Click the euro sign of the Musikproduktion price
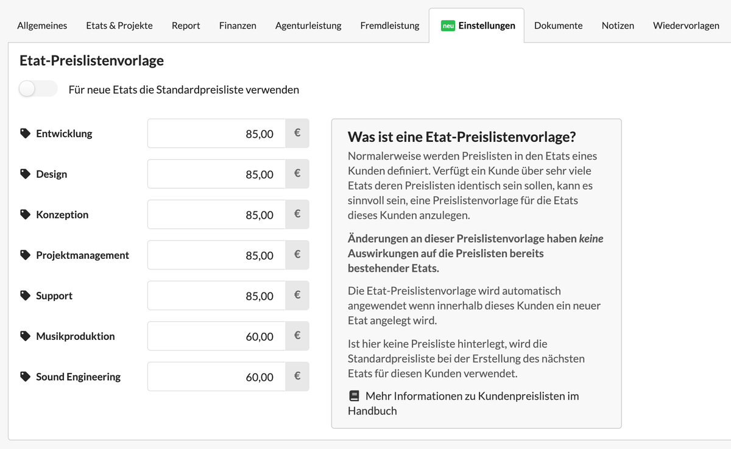This screenshot has width=731, height=449. pyautogui.click(x=297, y=336)
